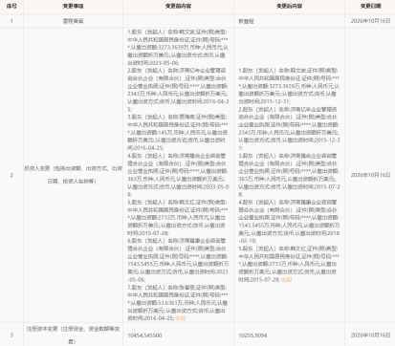Click the sequence number 2 cell
Screen dimensions: 395x346
tap(11, 175)
